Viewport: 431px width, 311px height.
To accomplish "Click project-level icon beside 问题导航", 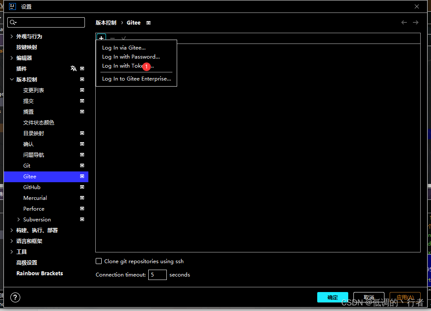I will [82, 155].
